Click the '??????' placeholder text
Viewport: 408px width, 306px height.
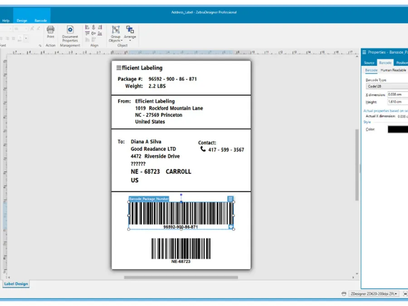point(138,164)
